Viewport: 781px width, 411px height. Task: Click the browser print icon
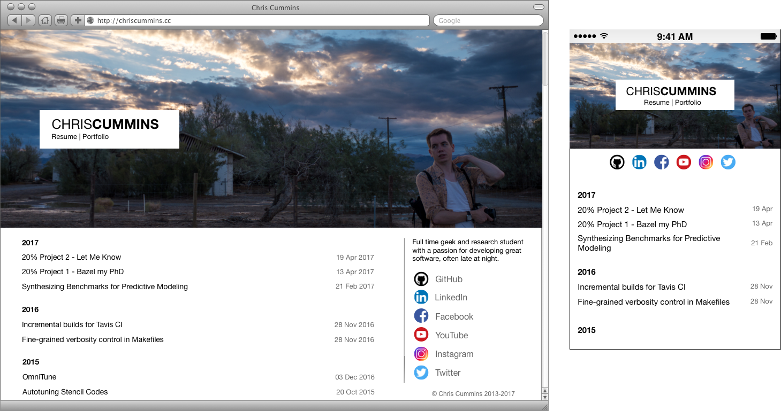[61, 20]
